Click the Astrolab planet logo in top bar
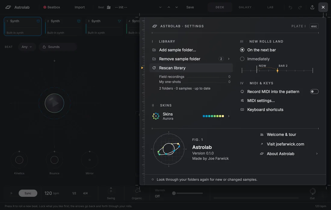This screenshot has width=331, height=210. click(x=8, y=7)
